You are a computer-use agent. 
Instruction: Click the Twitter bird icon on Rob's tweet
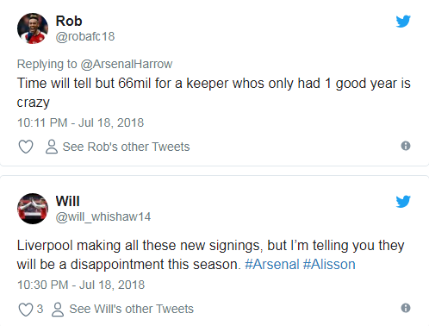pyautogui.click(x=403, y=22)
